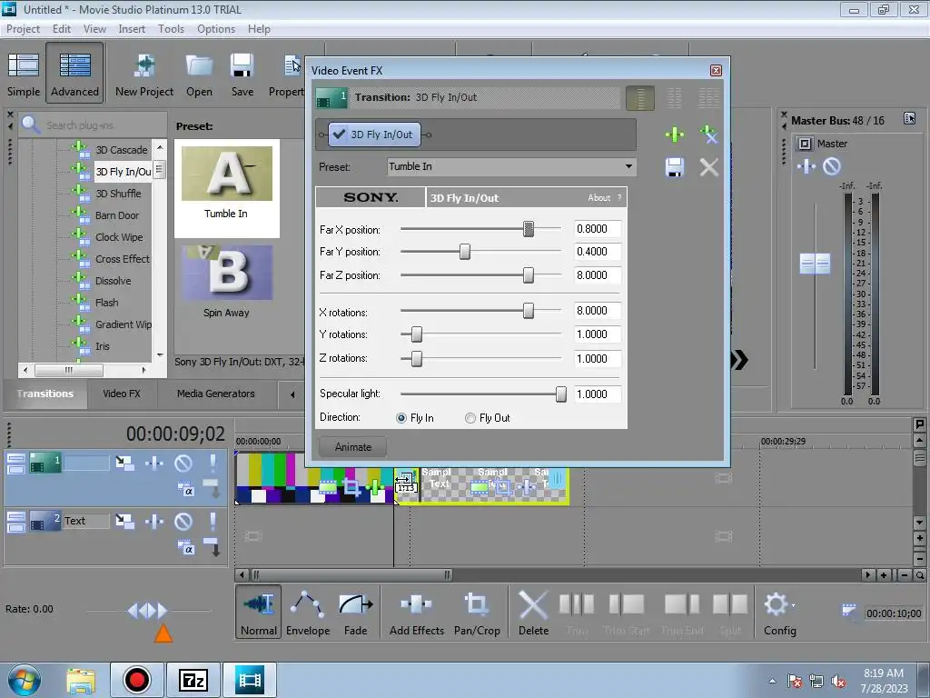Viewport: 930px width, 698px height.
Task: Select Normal edit tool
Action: 259,613
